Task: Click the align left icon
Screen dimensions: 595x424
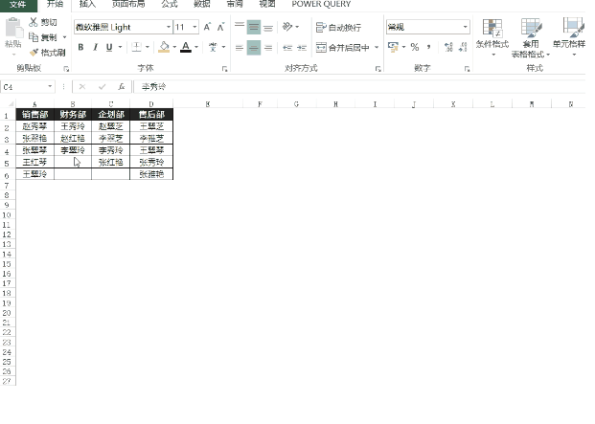Action: pyautogui.click(x=240, y=48)
